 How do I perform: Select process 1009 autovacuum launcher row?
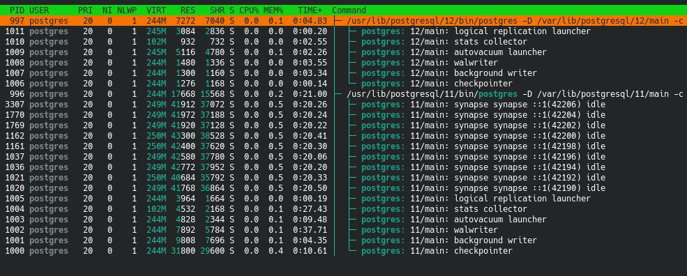(343, 52)
